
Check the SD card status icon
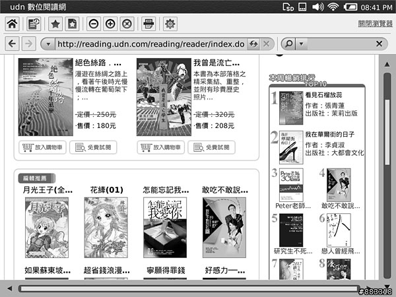coord(288,7)
